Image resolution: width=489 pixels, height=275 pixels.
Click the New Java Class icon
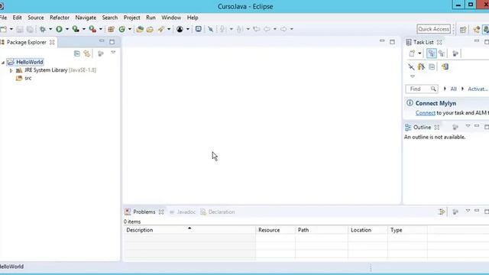[122, 29]
